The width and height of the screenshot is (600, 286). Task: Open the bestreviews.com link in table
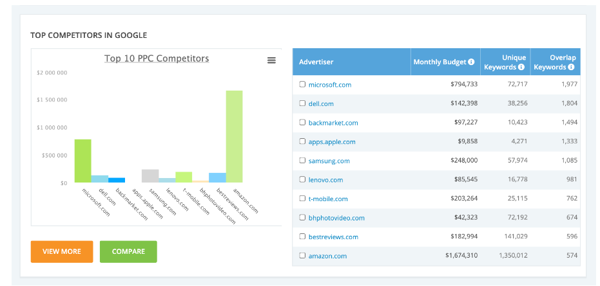click(333, 237)
